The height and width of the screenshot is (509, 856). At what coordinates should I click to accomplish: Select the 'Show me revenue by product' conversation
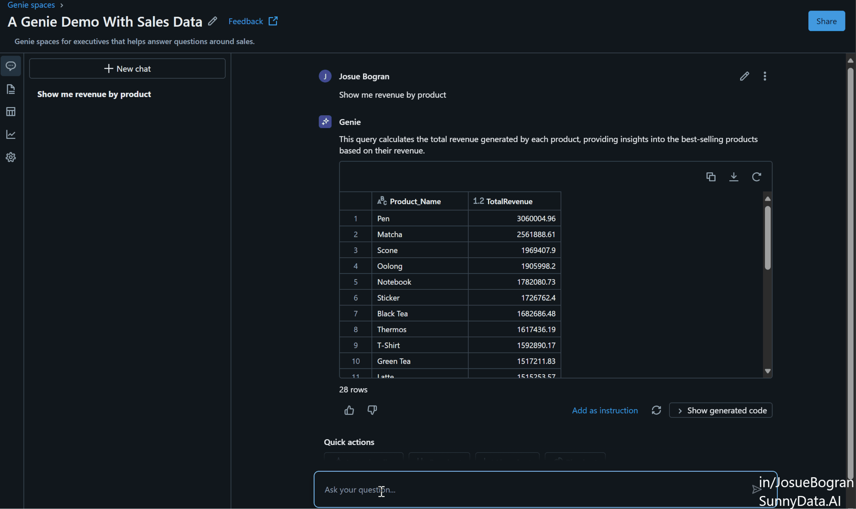[x=94, y=94]
